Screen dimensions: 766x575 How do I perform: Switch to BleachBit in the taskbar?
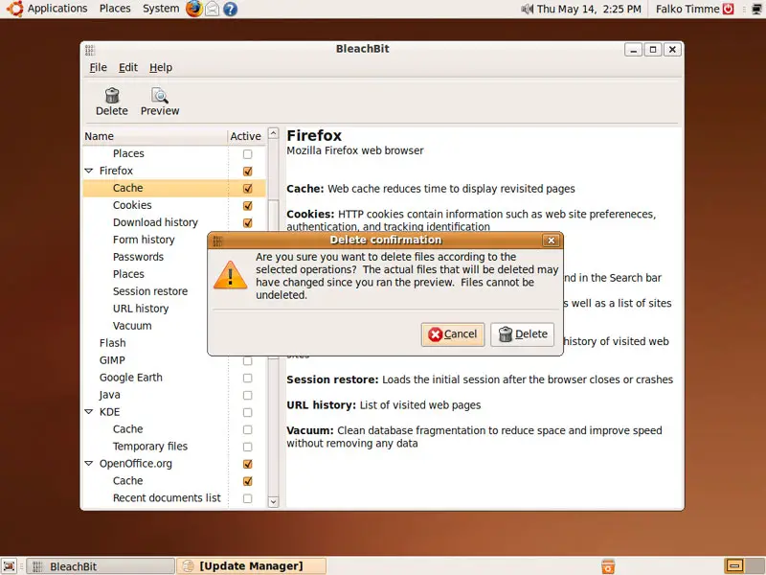pyautogui.click(x=101, y=566)
